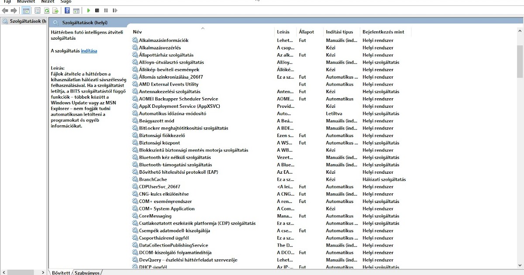
Task: Sort by the Név column header
Action: pyautogui.click(x=137, y=32)
